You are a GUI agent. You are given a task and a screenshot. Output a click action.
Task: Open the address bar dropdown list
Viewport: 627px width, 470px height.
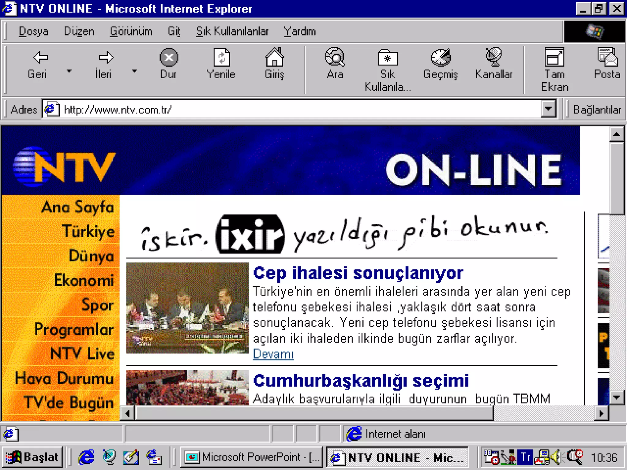[548, 109]
